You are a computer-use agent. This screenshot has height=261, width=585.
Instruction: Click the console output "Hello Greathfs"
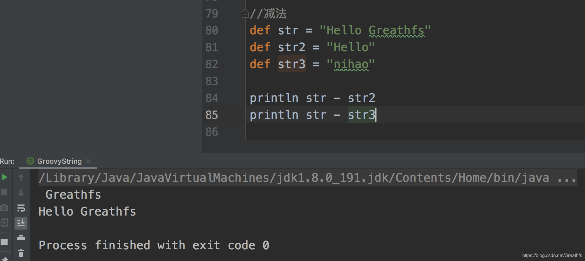[87, 211]
